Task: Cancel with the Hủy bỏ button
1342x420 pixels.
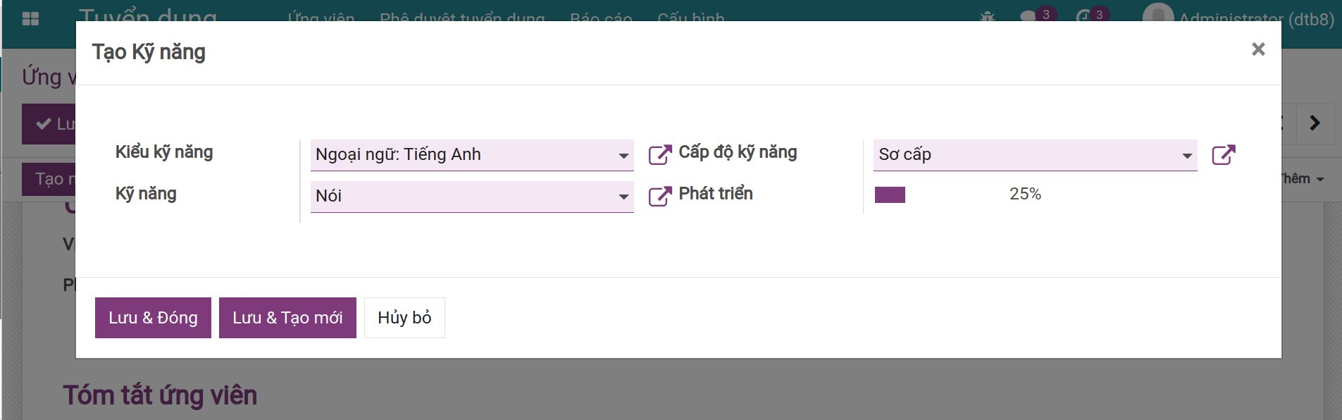Action: 404,318
